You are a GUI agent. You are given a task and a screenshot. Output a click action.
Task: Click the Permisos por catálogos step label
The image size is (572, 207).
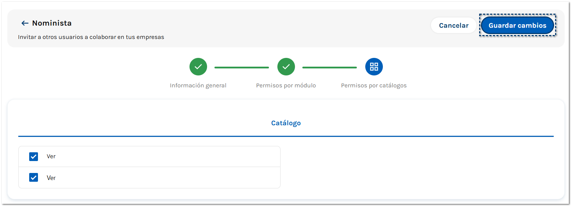click(x=374, y=86)
